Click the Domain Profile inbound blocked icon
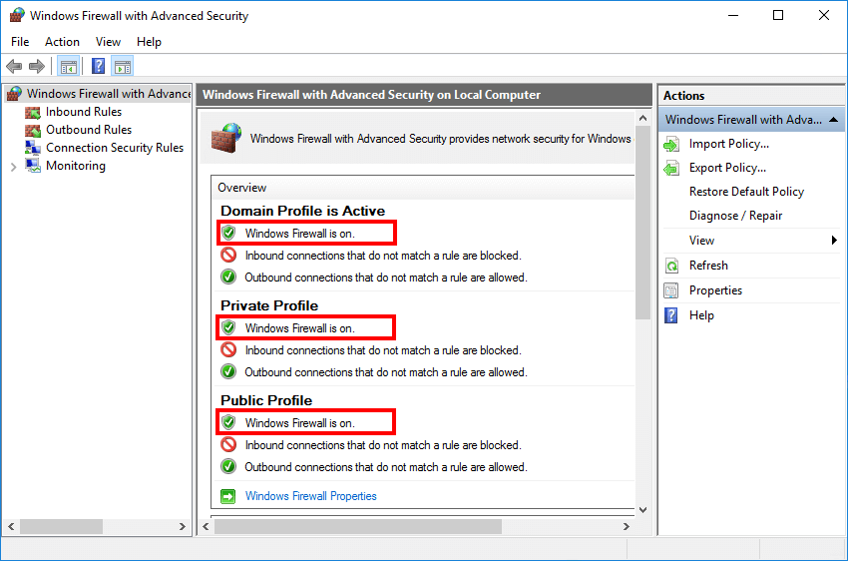848x561 pixels. coord(228,255)
